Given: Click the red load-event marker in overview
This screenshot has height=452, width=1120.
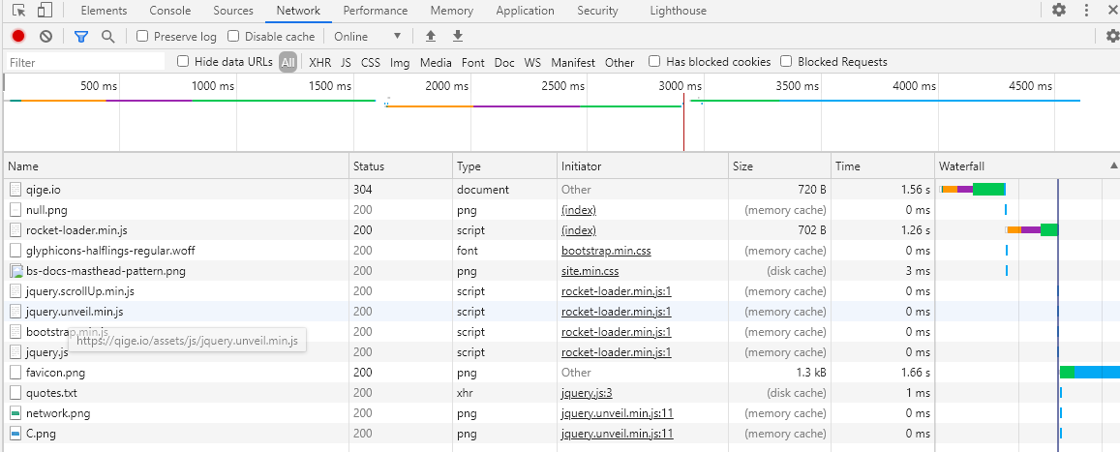Looking at the screenshot, I should 683,121.
